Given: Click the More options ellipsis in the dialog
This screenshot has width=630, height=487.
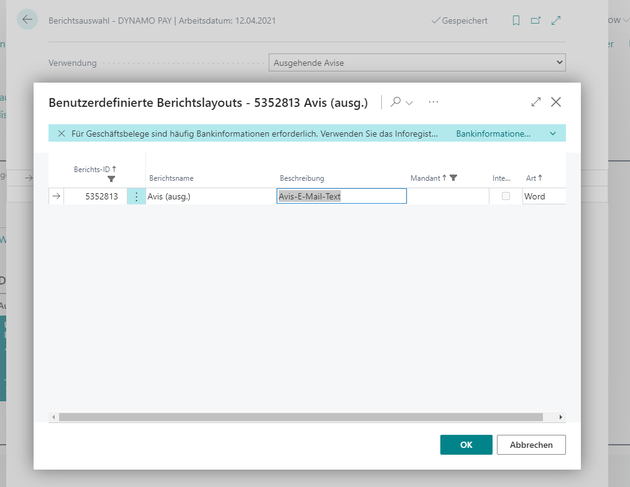Looking at the screenshot, I should [x=433, y=101].
